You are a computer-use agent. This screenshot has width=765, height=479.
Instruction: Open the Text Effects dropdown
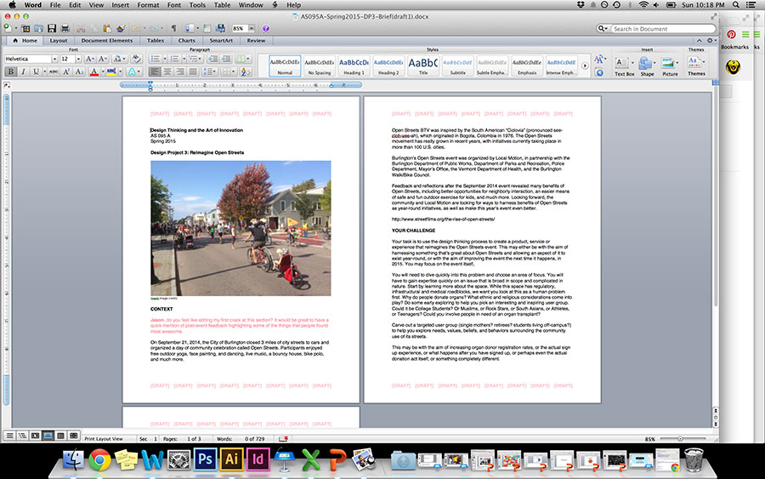point(133,71)
